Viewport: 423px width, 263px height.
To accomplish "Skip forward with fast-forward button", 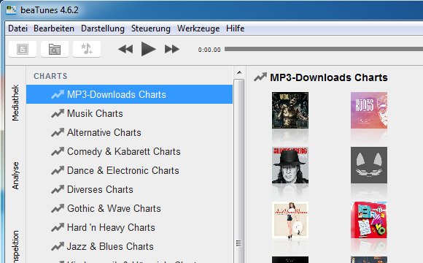I will pyautogui.click(x=172, y=49).
